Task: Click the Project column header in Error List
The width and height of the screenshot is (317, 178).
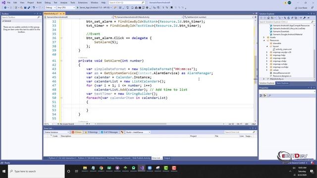Action: pyautogui.click(x=193, y=136)
